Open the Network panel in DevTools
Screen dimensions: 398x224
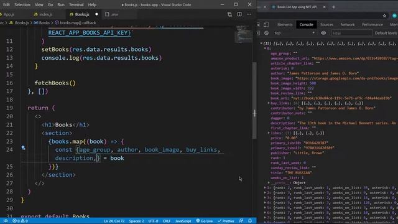pos(348,25)
